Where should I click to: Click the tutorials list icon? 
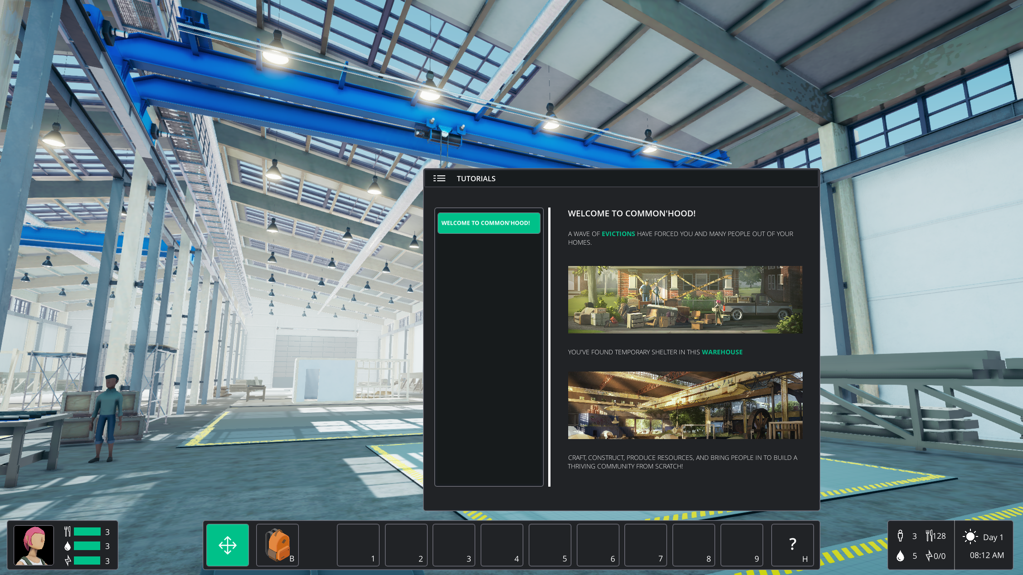tap(439, 179)
